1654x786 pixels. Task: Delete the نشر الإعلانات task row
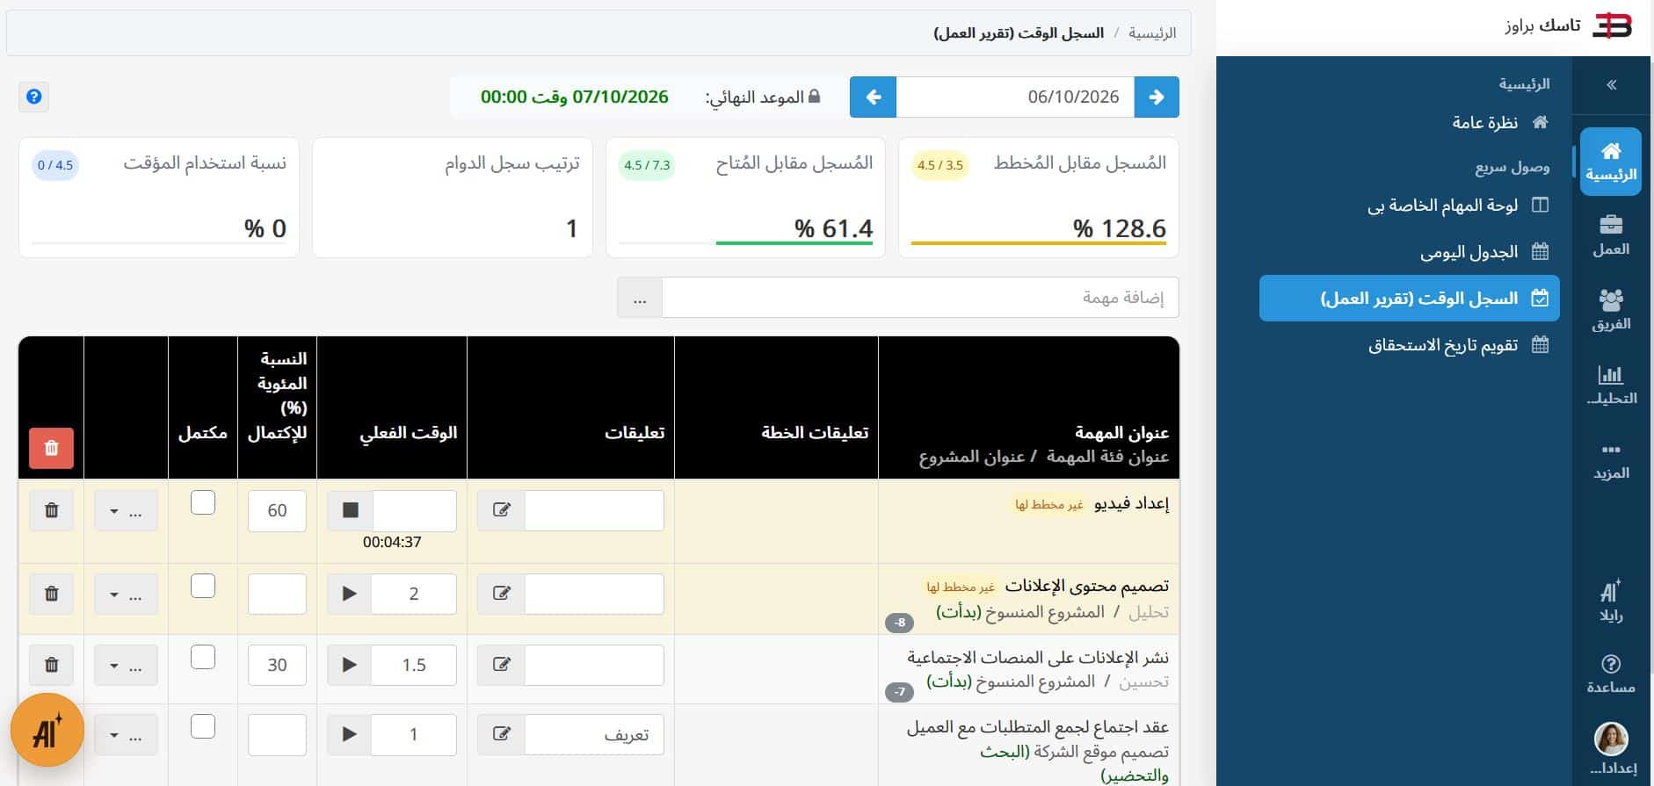[x=51, y=665]
